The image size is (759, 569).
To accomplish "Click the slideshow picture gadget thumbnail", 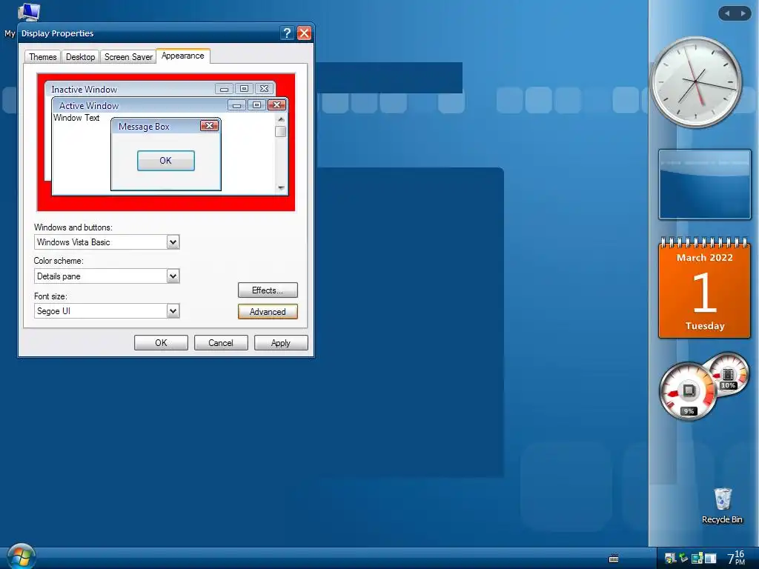I will point(704,184).
